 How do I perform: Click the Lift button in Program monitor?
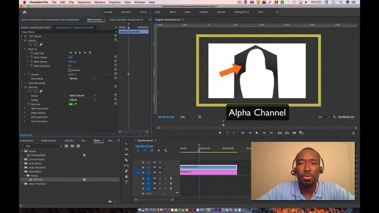point(280,133)
